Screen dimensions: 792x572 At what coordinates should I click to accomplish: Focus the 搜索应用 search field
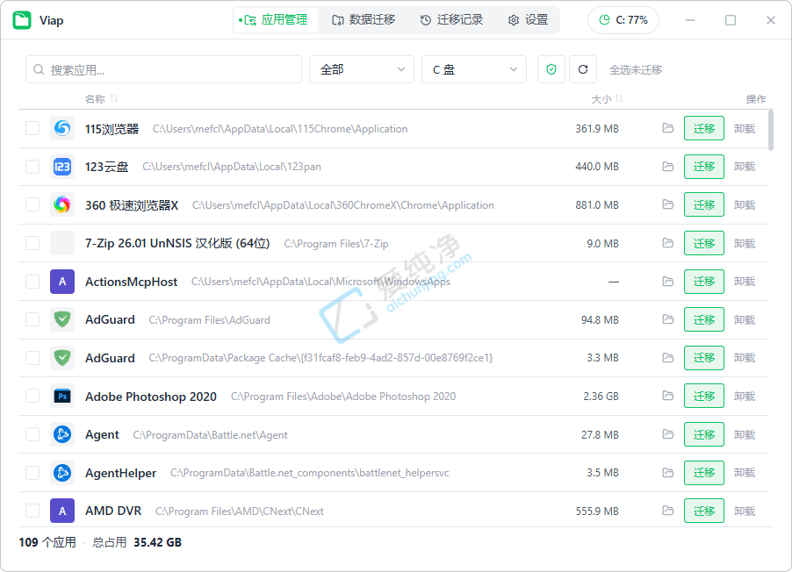click(163, 69)
